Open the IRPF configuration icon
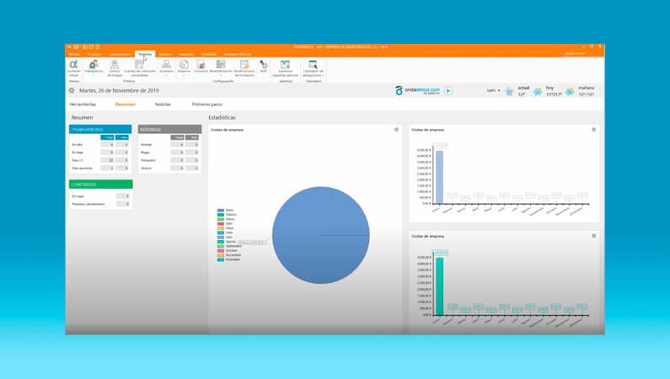Screen dimensions: 670x379 264,67
